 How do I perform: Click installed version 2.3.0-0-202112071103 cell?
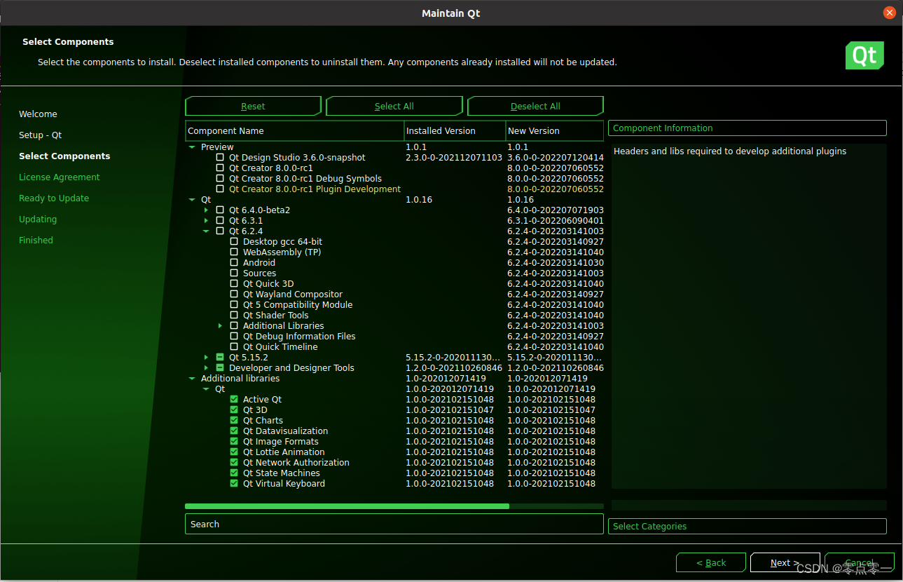click(x=454, y=158)
